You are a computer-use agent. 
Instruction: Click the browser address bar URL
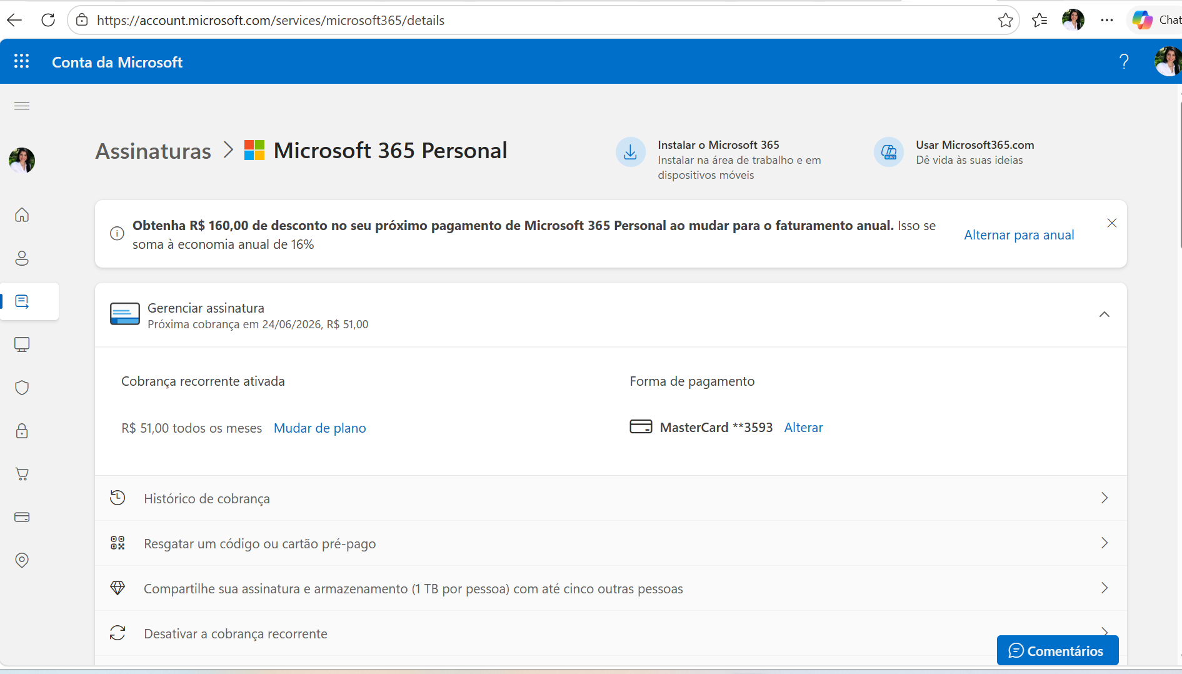pos(271,20)
